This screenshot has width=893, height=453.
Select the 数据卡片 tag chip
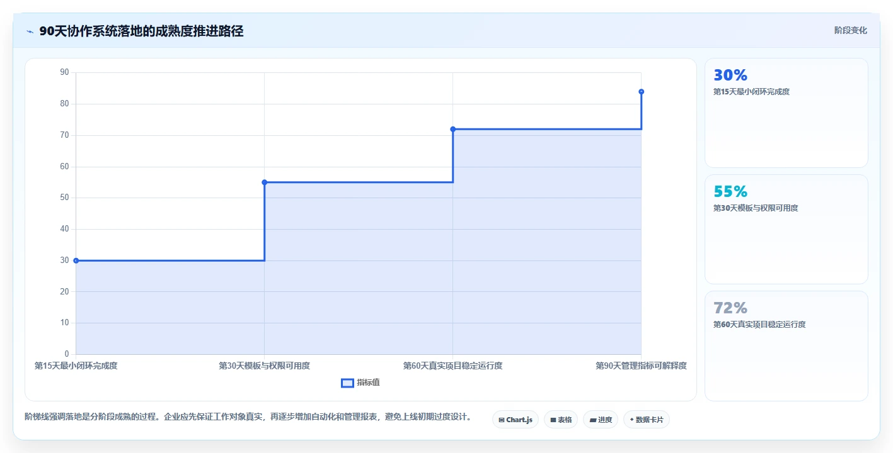click(646, 420)
